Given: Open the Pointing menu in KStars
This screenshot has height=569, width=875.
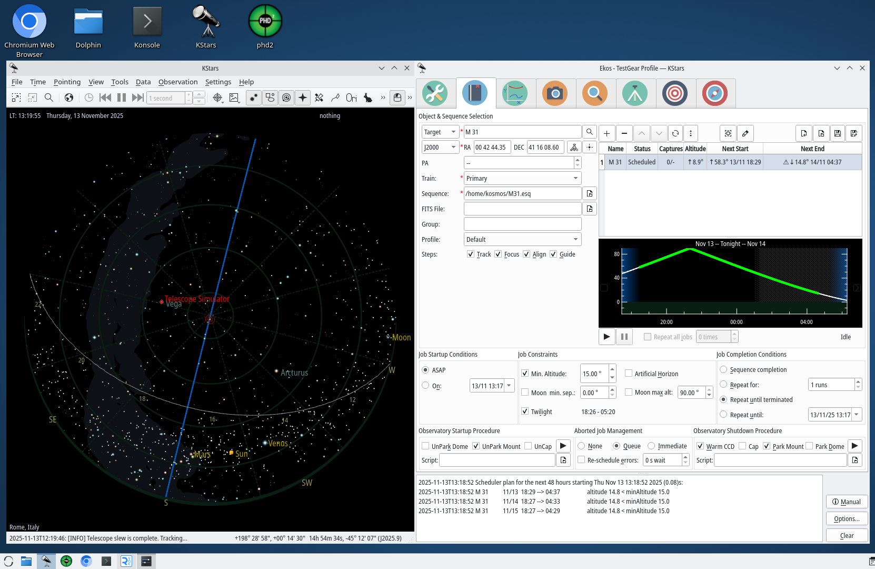Looking at the screenshot, I should point(67,82).
